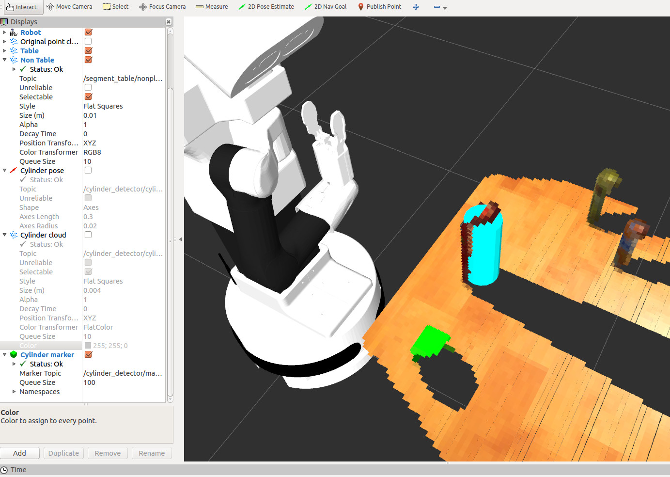Uncheck the Cylinder marker display
Viewport: 670px width, 477px height.
88,355
